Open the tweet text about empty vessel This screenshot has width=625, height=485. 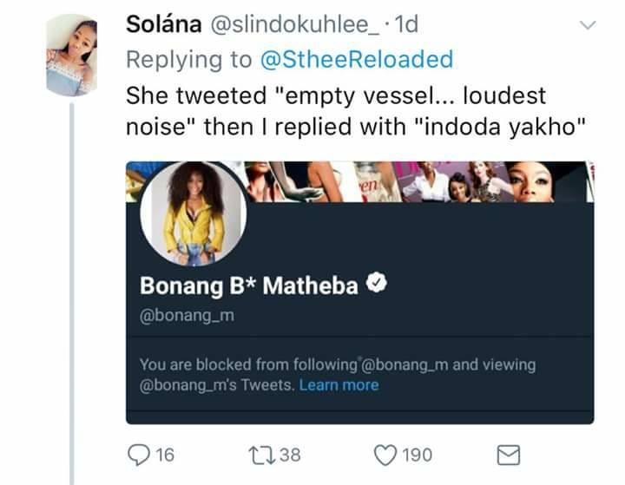pos(356,111)
